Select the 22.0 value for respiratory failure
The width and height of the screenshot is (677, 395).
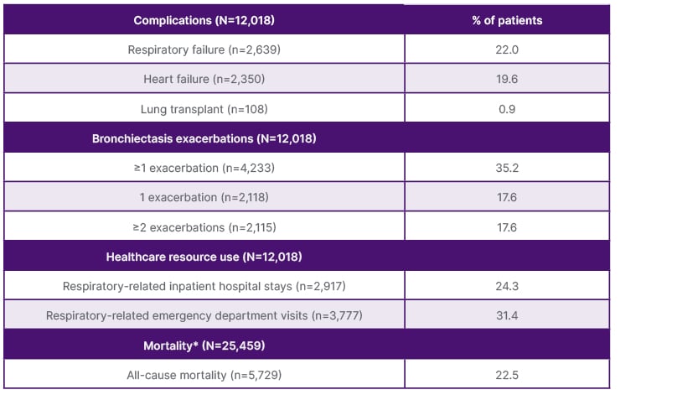coord(506,49)
